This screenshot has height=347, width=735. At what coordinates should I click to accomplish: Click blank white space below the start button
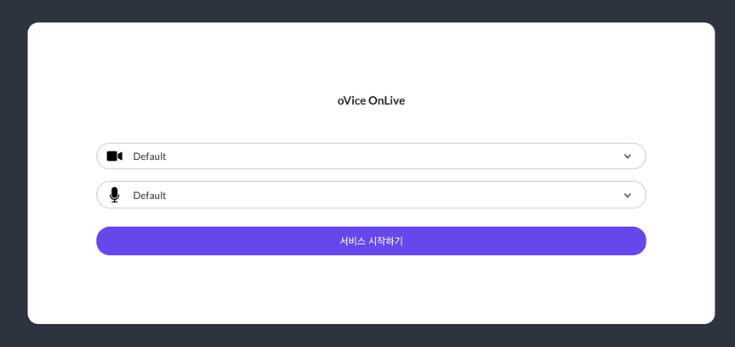[x=371, y=288]
